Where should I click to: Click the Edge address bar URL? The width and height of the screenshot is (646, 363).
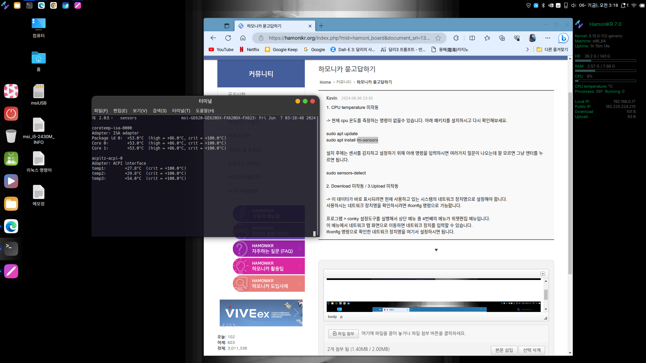(x=349, y=38)
